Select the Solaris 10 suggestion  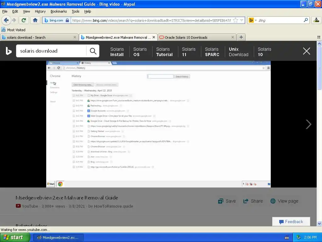tap(264, 52)
